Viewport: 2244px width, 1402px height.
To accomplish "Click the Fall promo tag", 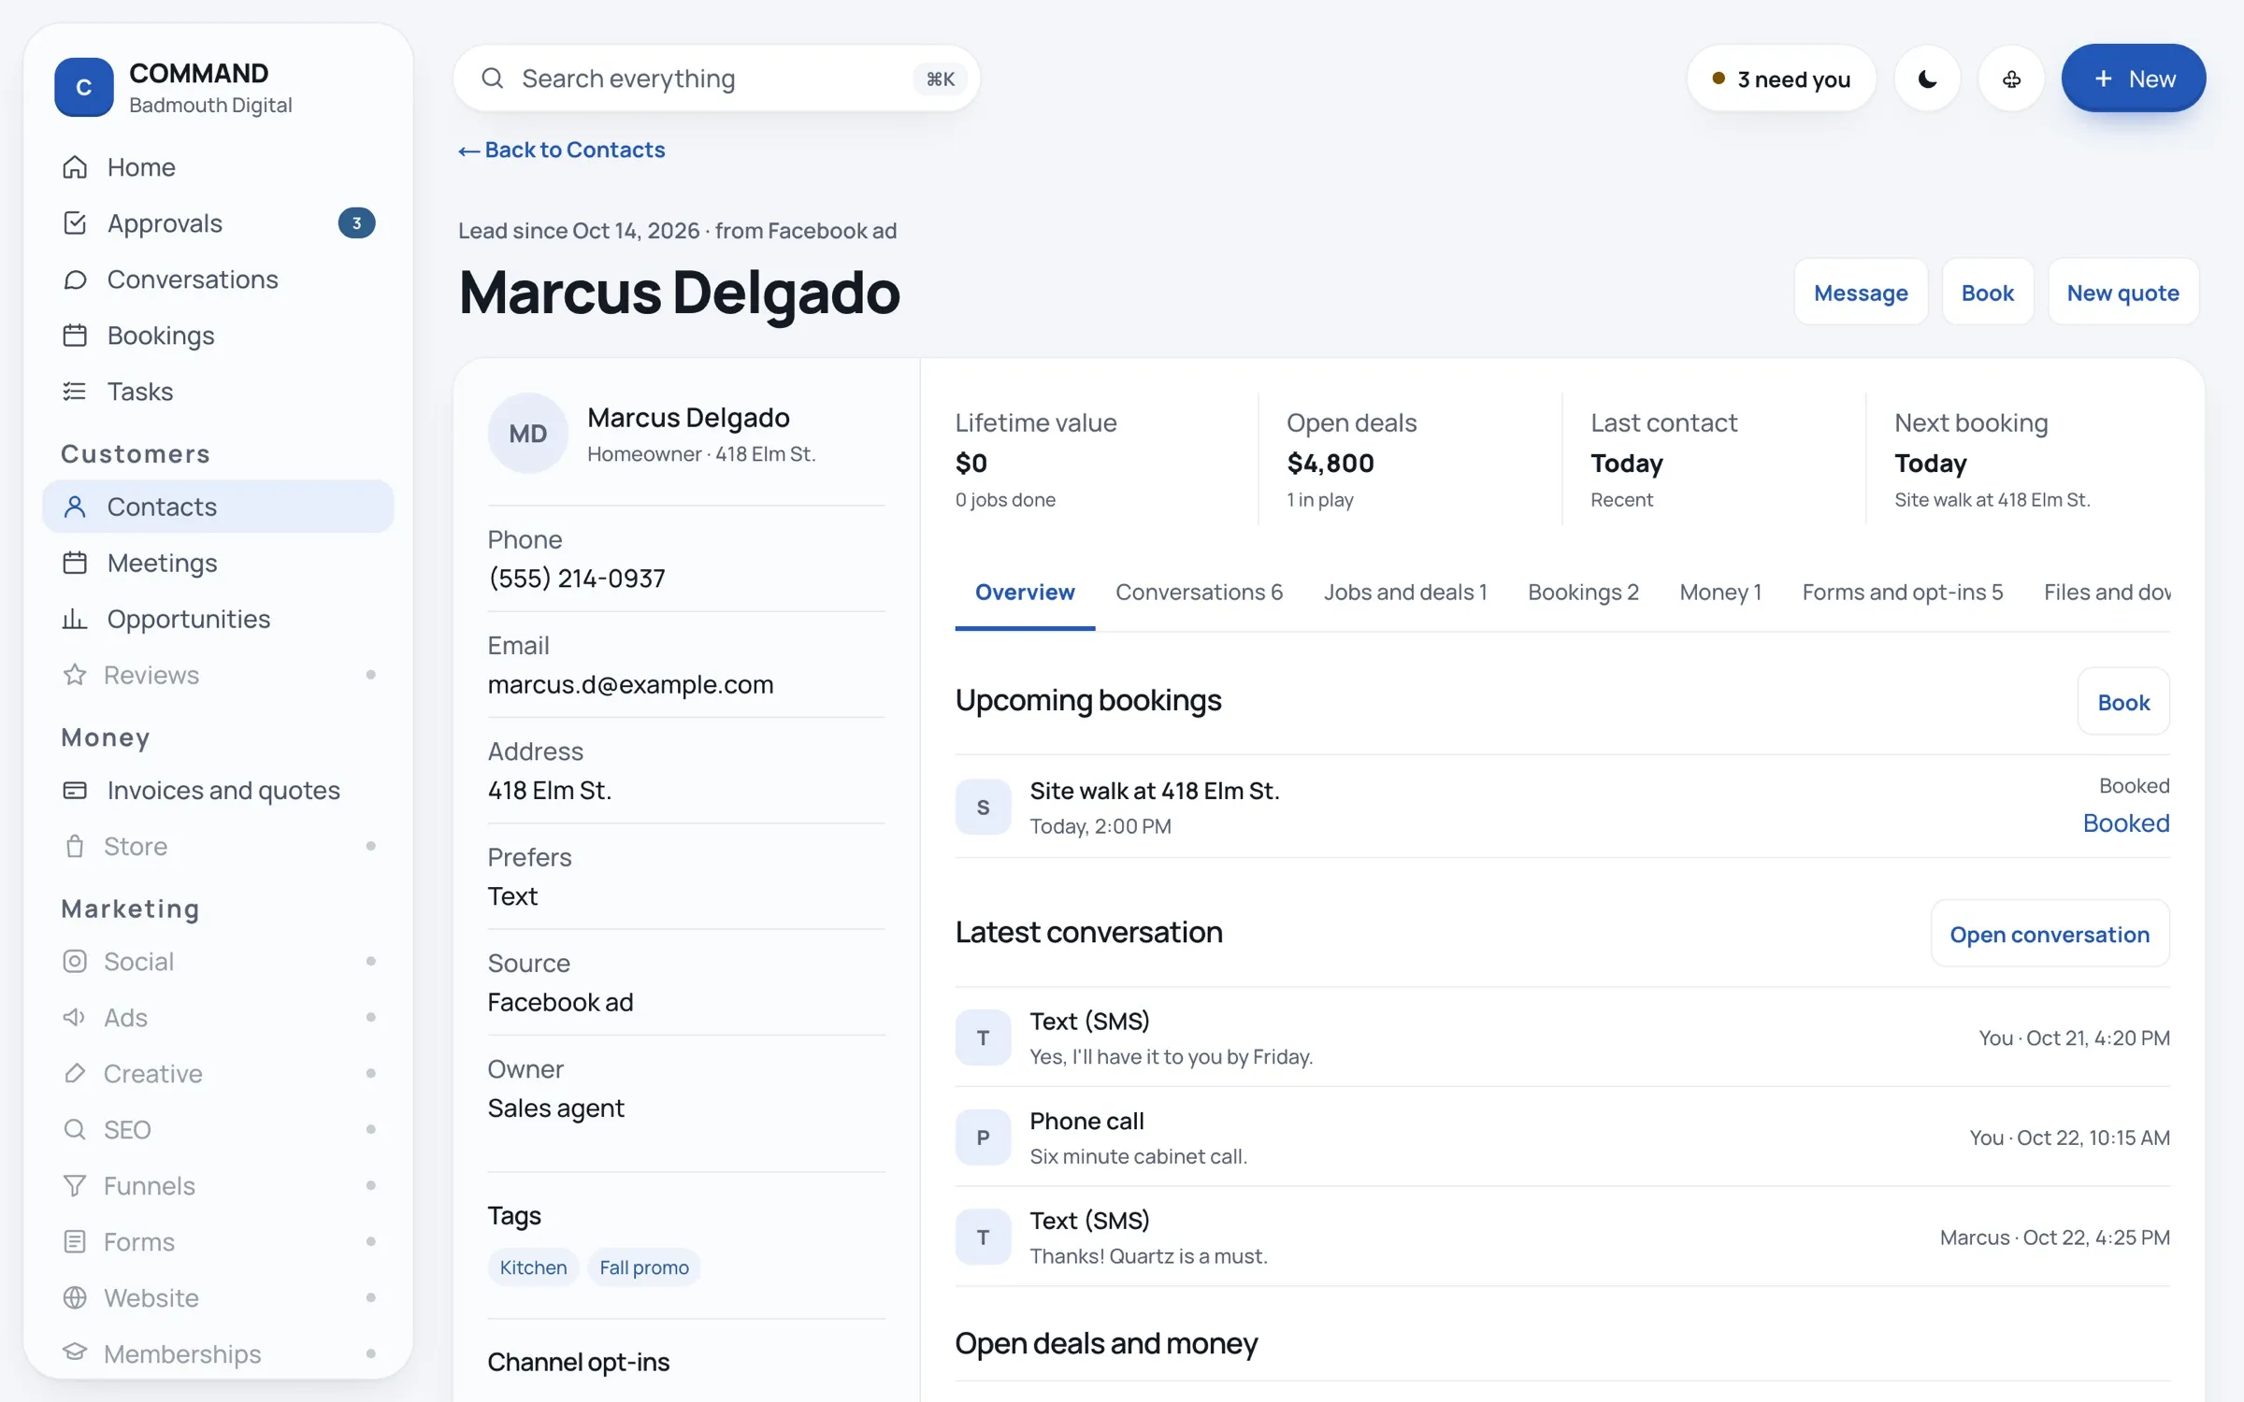I will pos(644,1267).
